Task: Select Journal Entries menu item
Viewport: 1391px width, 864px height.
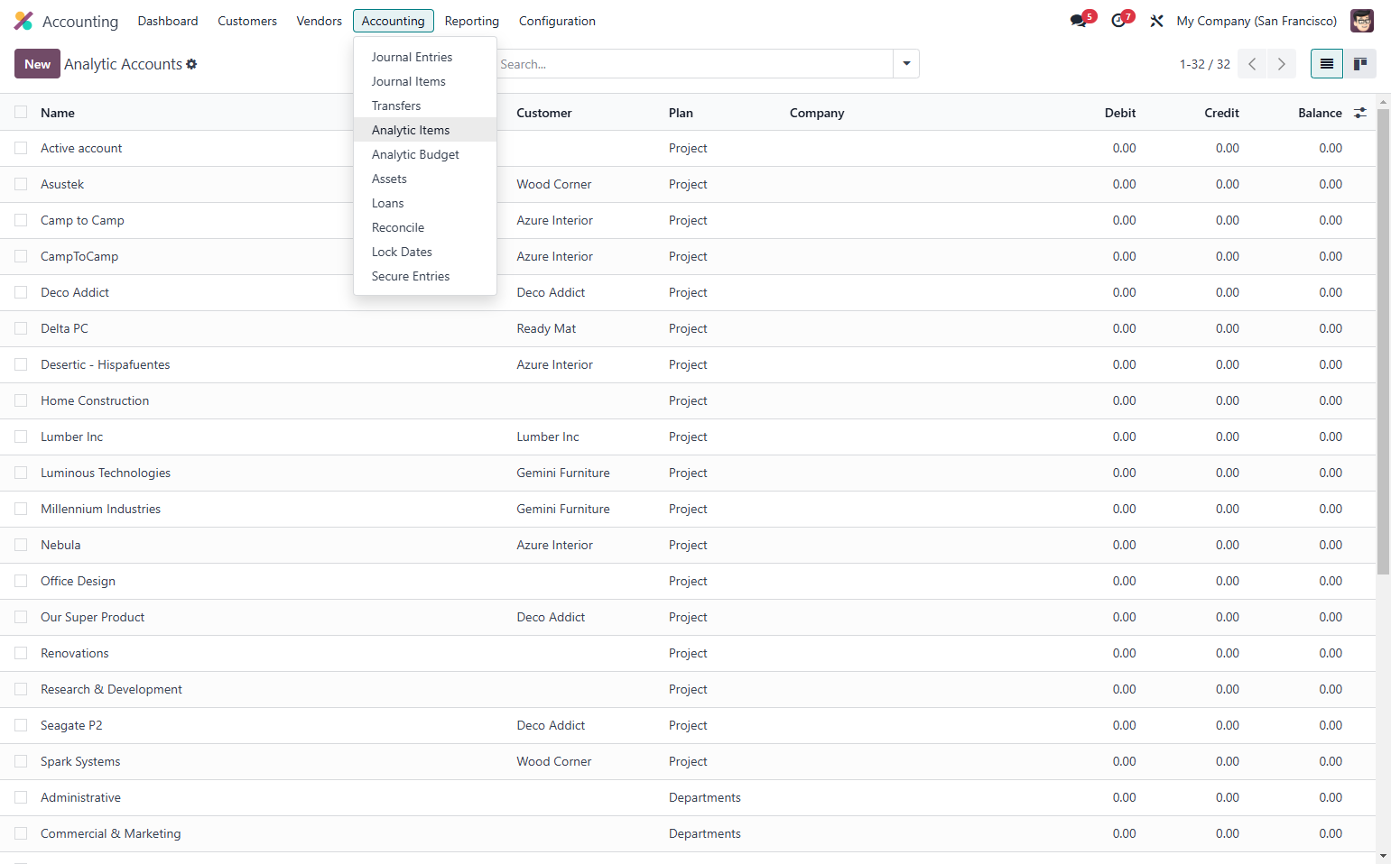Action: [x=425, y=57]
